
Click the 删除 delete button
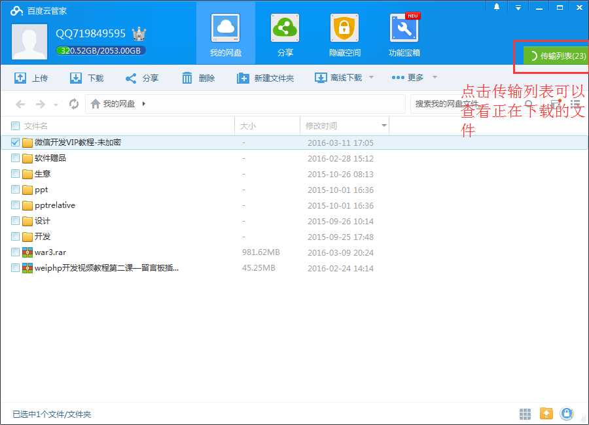[198, 78]
